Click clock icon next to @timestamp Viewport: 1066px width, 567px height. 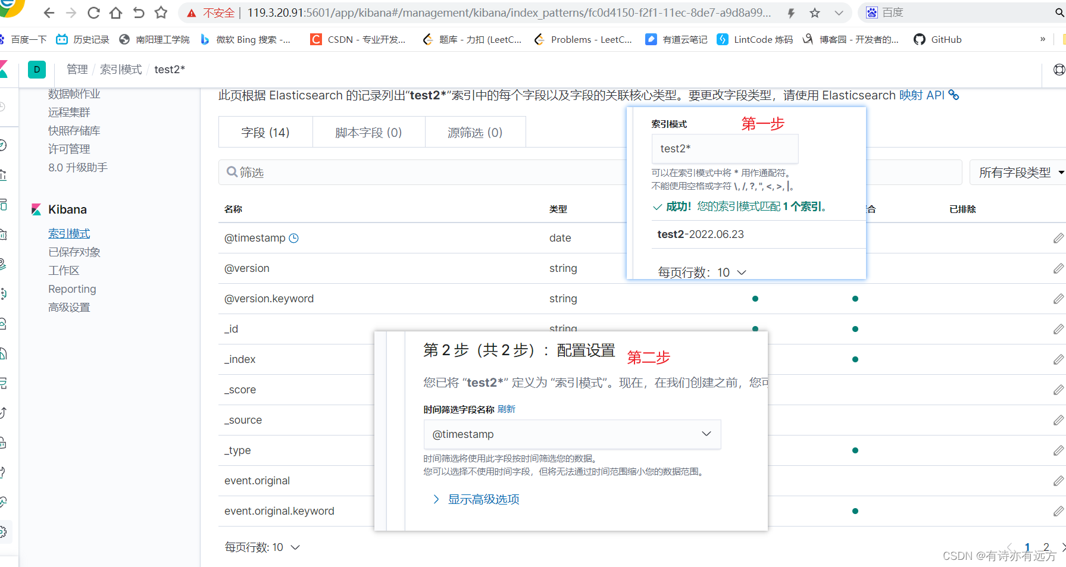pyautogui.click(x=293, y=238)
